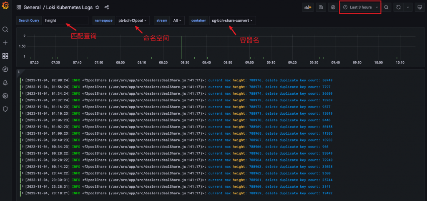Screen dimensions: 427x201
Task: Open the Explore compass icon
Action: [x=5, y=69]
